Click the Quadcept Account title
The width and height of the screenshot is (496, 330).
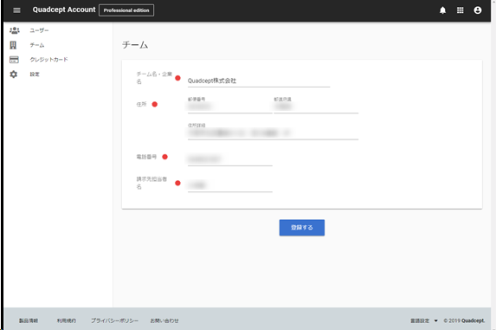click(x=64, y=10)
